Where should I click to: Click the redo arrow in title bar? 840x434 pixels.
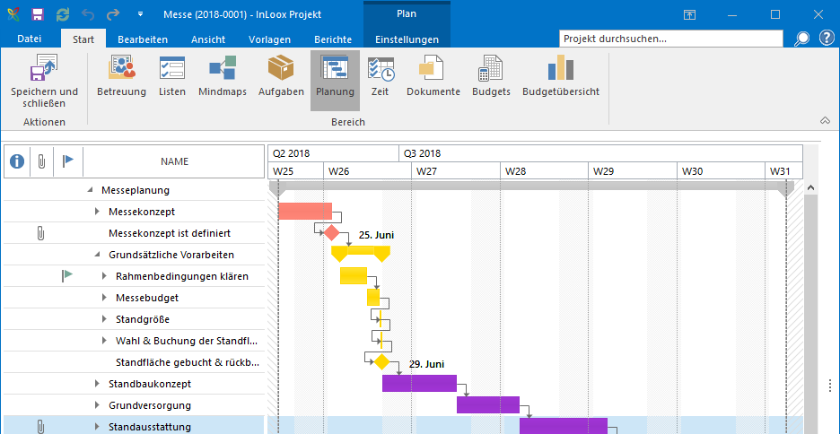click(113, 14)
